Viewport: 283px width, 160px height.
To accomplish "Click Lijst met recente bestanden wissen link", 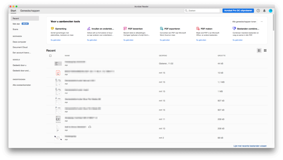I will [x=250, y=146].
